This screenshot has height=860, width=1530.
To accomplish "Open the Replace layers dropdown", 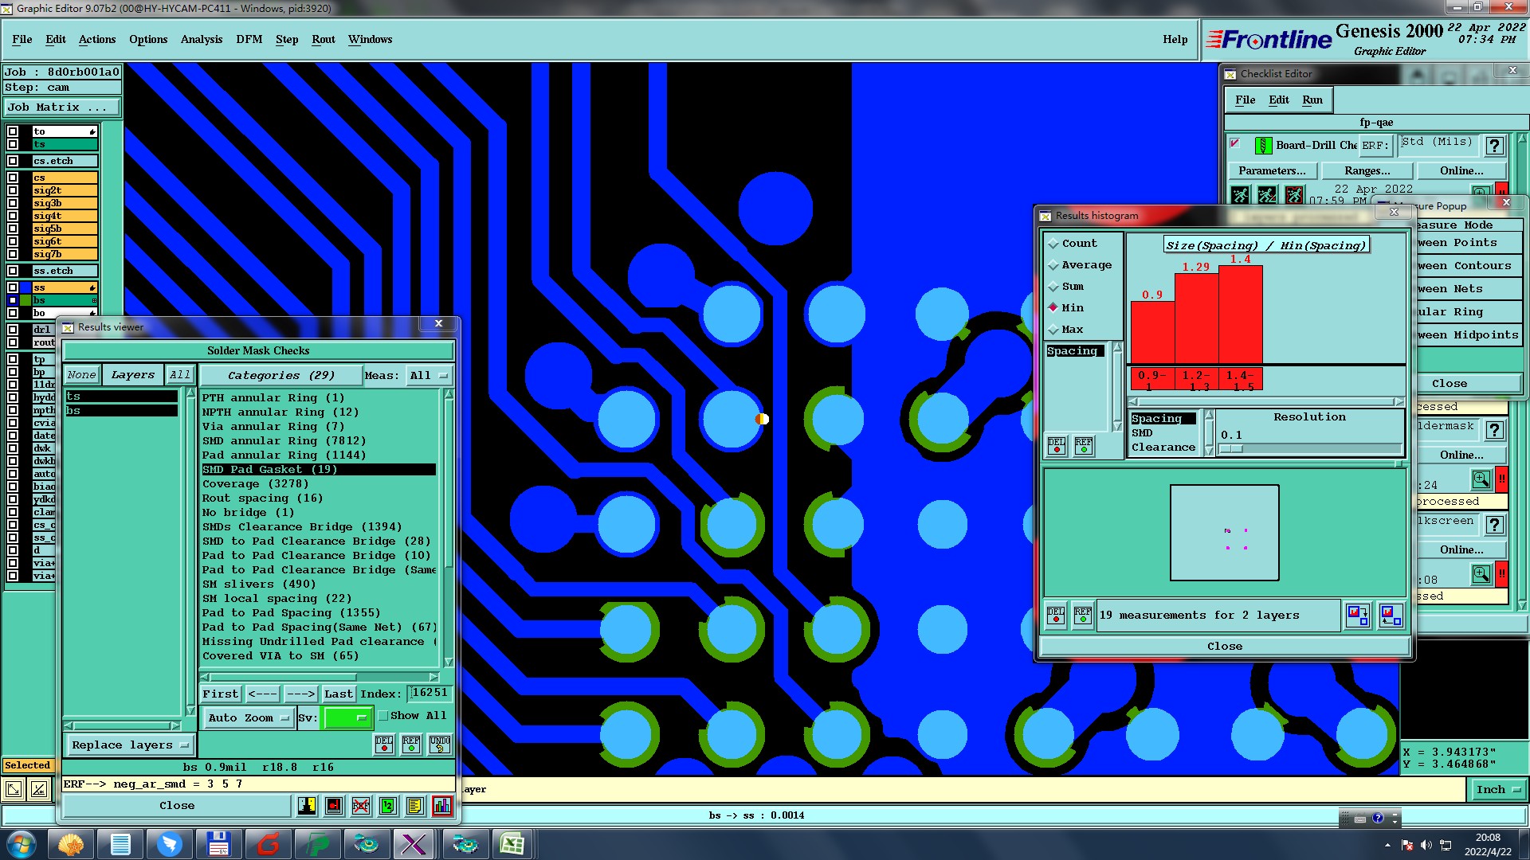I will [130, 745].
